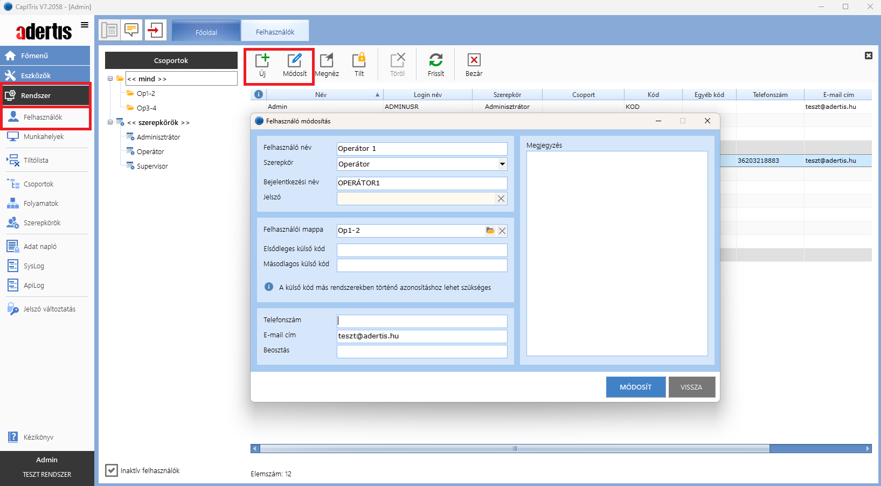Image resolution: width=881 pixels, height=486 pixels.
Task: Click the Tilt lock icon
Action: 359,60
